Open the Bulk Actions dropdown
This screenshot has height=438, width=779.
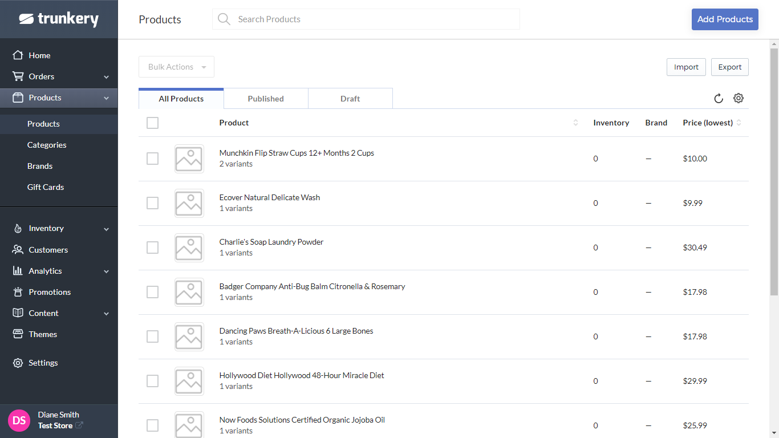[x=176, y=67]
